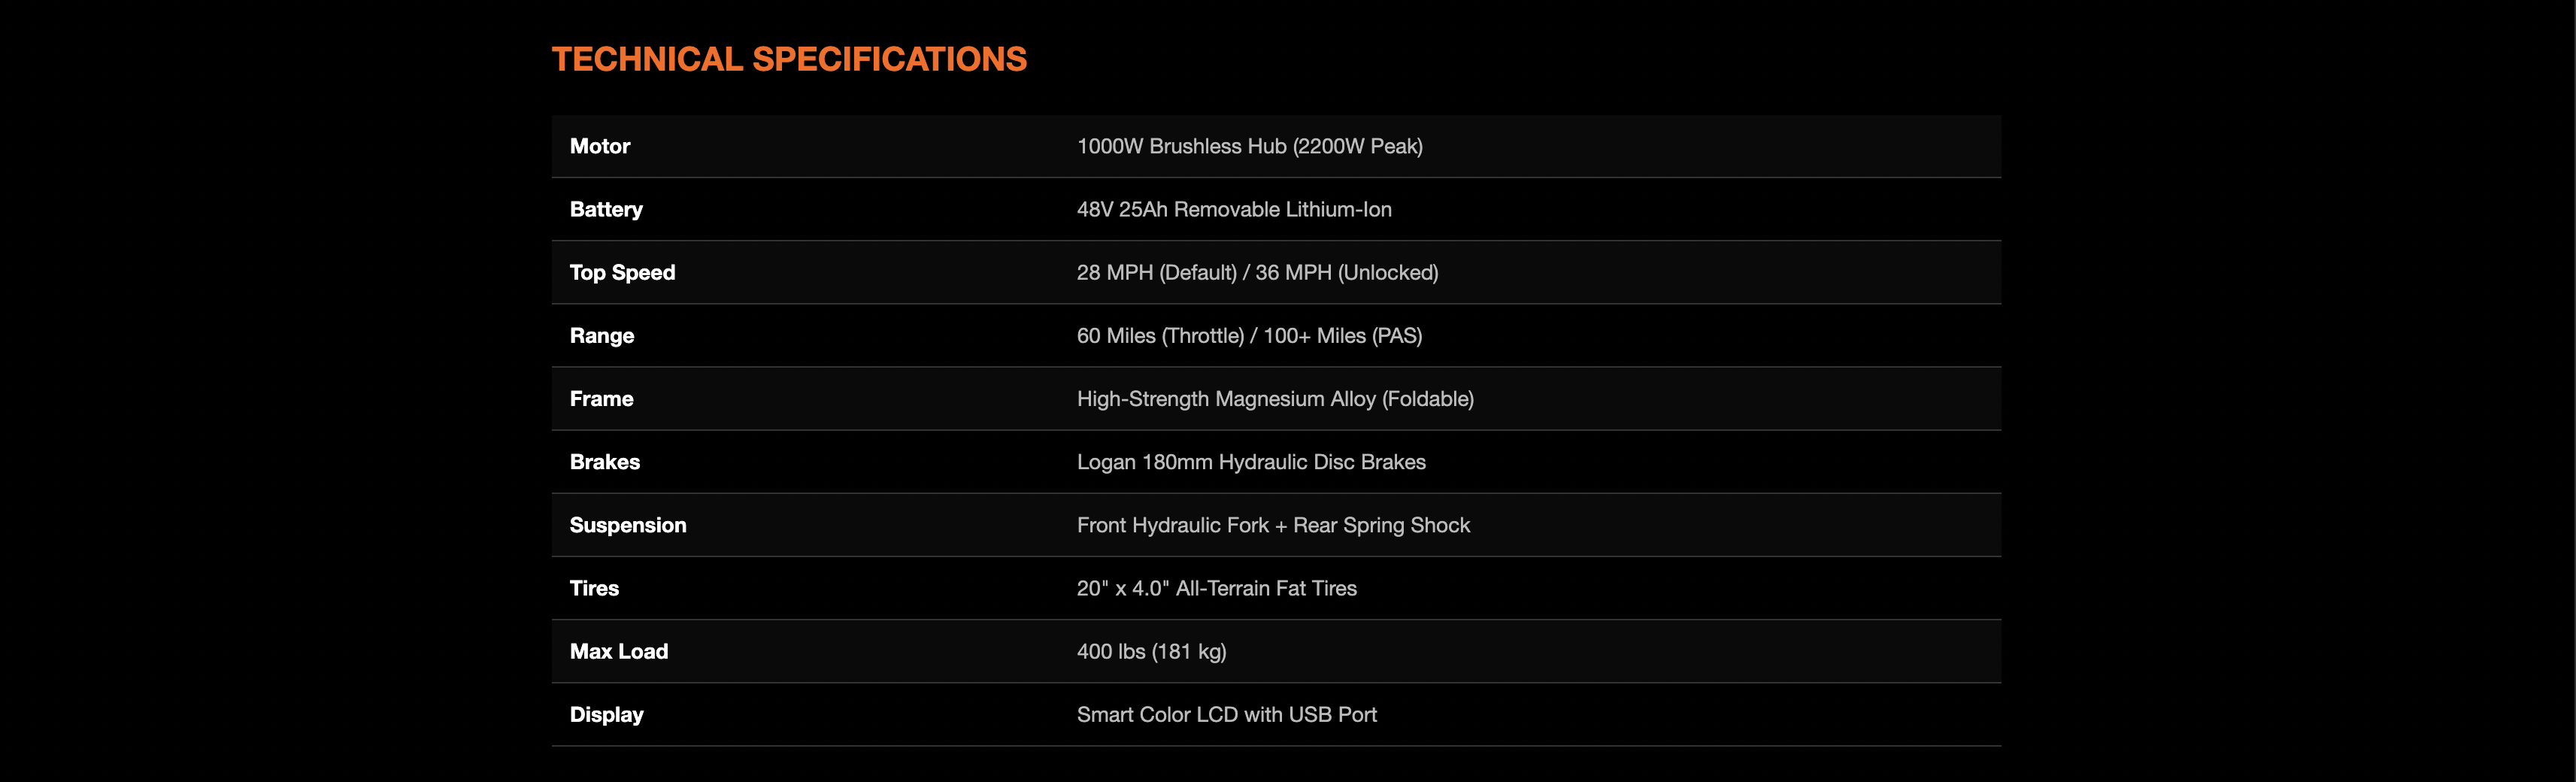This screenshot has width=2576, height=782.
Task: Select the 1000W Brushless Hub value text
Action: [1249, 146]
